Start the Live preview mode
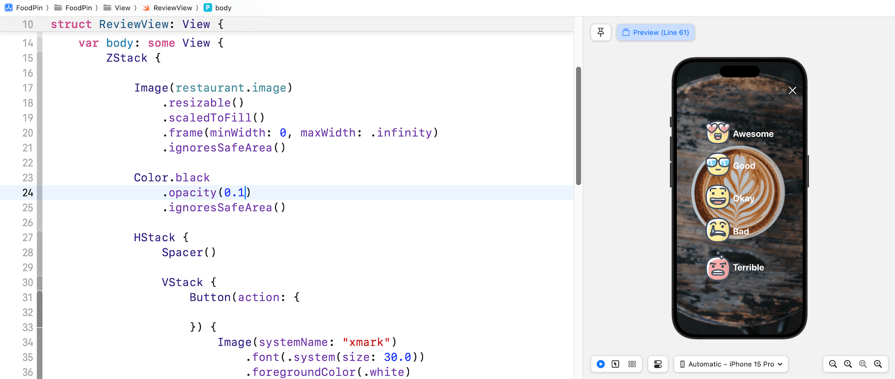 [601, 364]
